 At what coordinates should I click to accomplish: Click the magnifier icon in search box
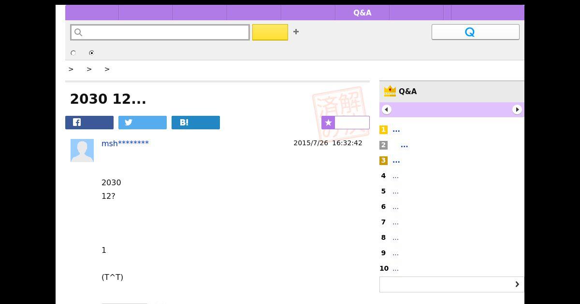tap(78, 32)
